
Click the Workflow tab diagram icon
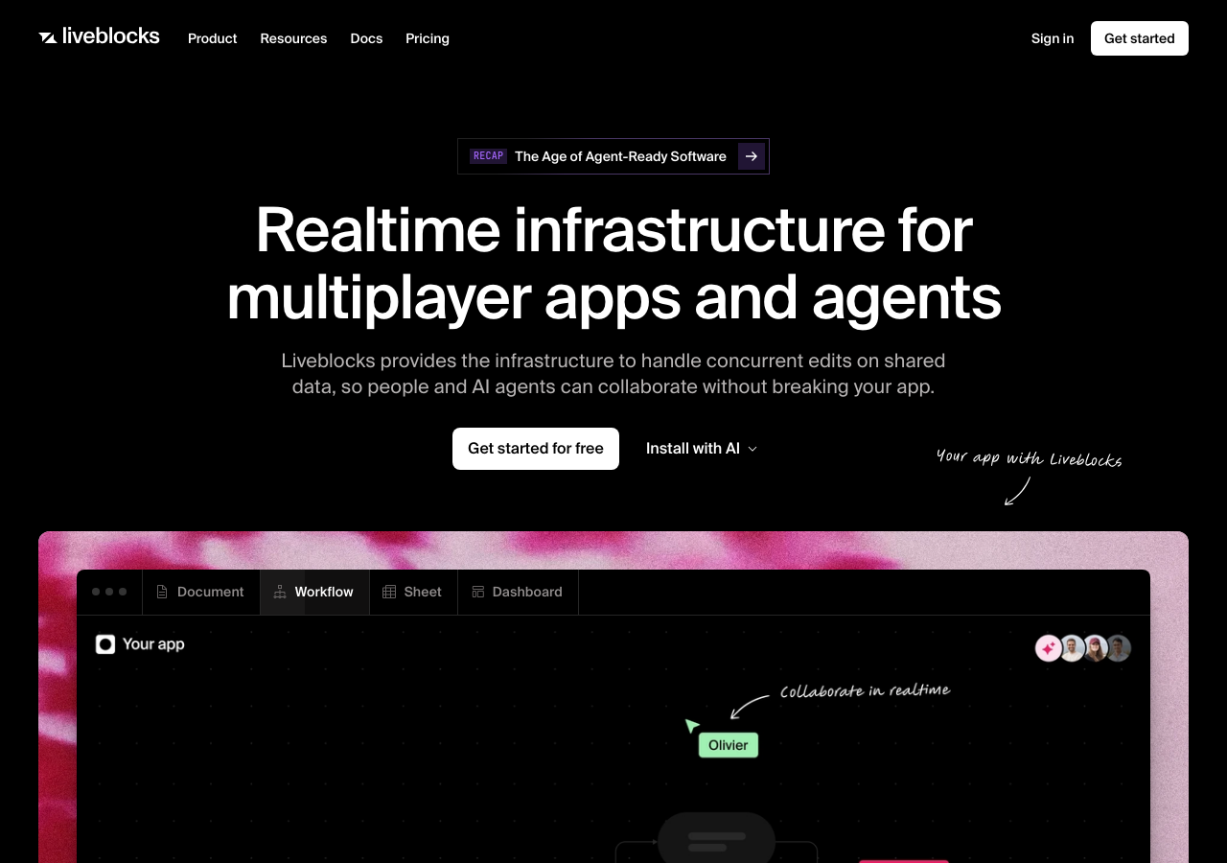280,592
